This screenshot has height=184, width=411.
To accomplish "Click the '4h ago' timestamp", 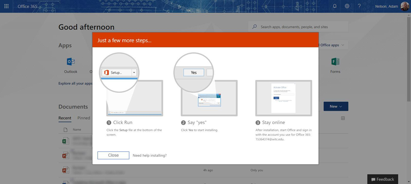I will tap(208, 170).
